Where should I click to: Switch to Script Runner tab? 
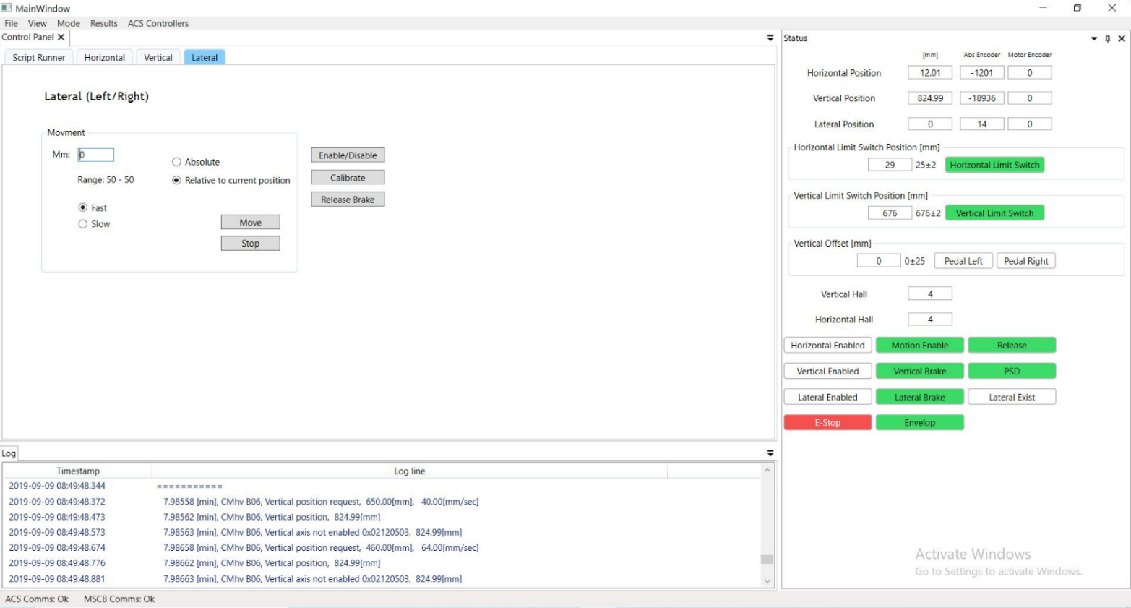pos(39,58)
